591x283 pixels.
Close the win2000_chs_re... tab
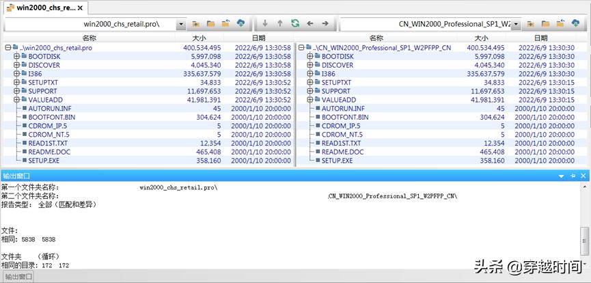(x=80, y=8)
